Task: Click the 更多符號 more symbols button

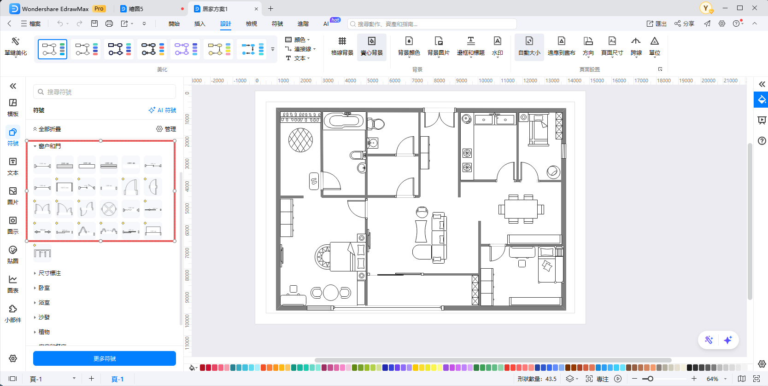Action: [x=105, y=358]
